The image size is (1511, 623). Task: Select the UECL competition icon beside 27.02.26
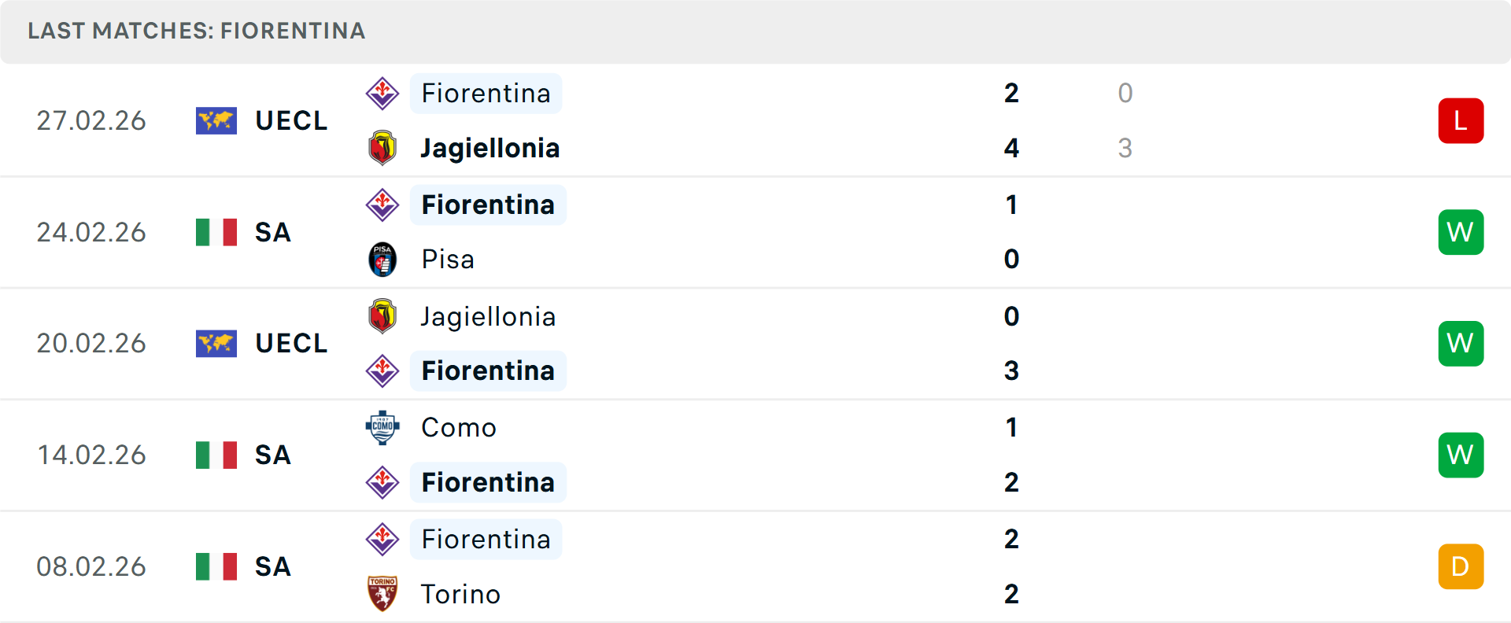pos(216,120)
